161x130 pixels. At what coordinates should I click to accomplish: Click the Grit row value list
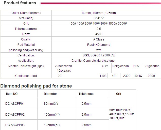tap(99, 24)
